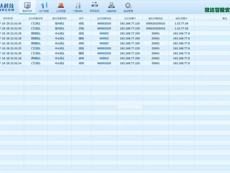230x173 pixels.
Task: Click the 公共报警 red siren icon
Action: point(61,7)
